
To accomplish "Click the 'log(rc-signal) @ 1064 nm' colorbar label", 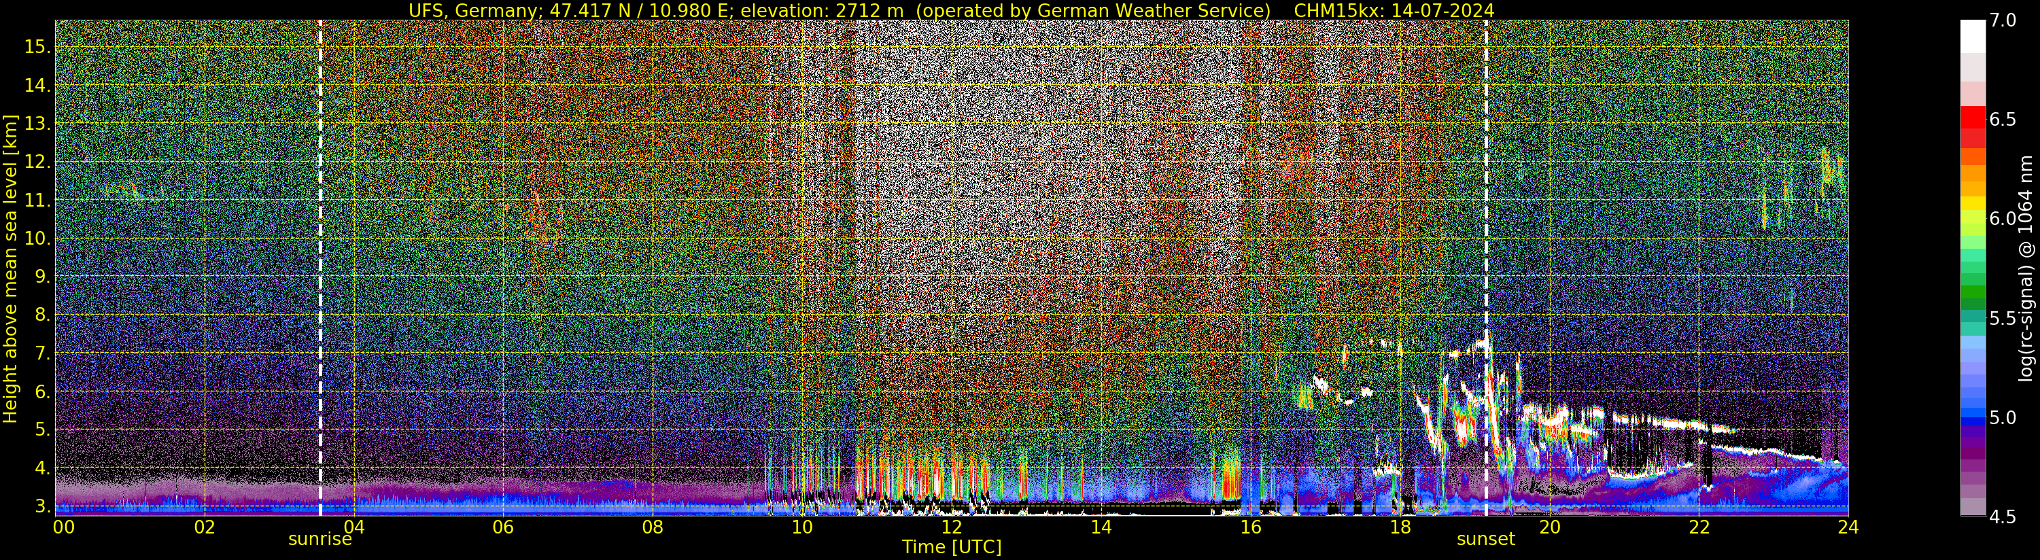I will pyautogui.click(x=2026, y=268).
